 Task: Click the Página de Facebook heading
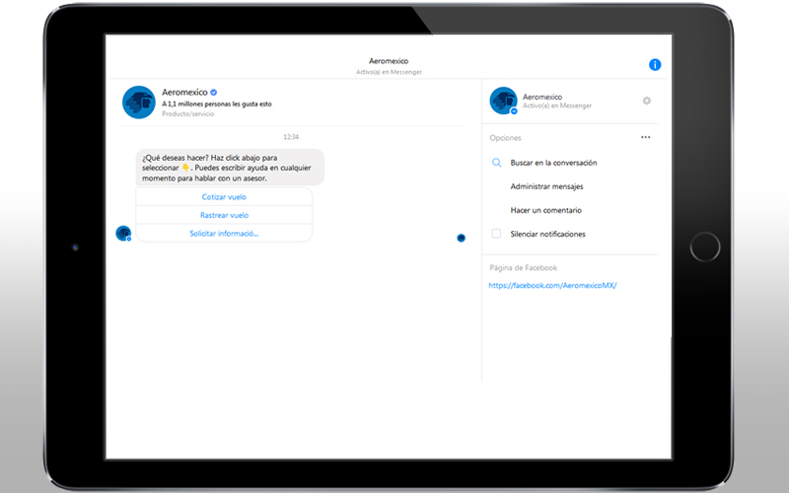pyautogui.click(x=524, y=267)
